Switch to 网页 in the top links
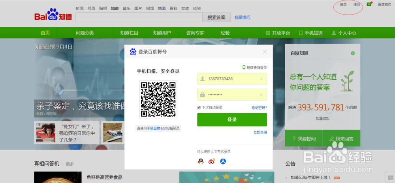Viewport: 395px width, 183px height. pos(91,8)
